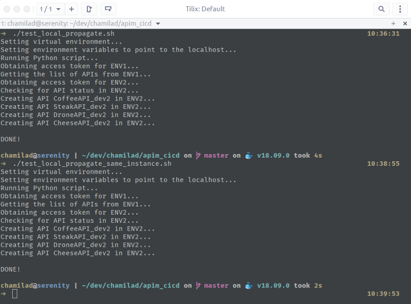Click the line Setting virtual environment... at top

tap(61, 42)
